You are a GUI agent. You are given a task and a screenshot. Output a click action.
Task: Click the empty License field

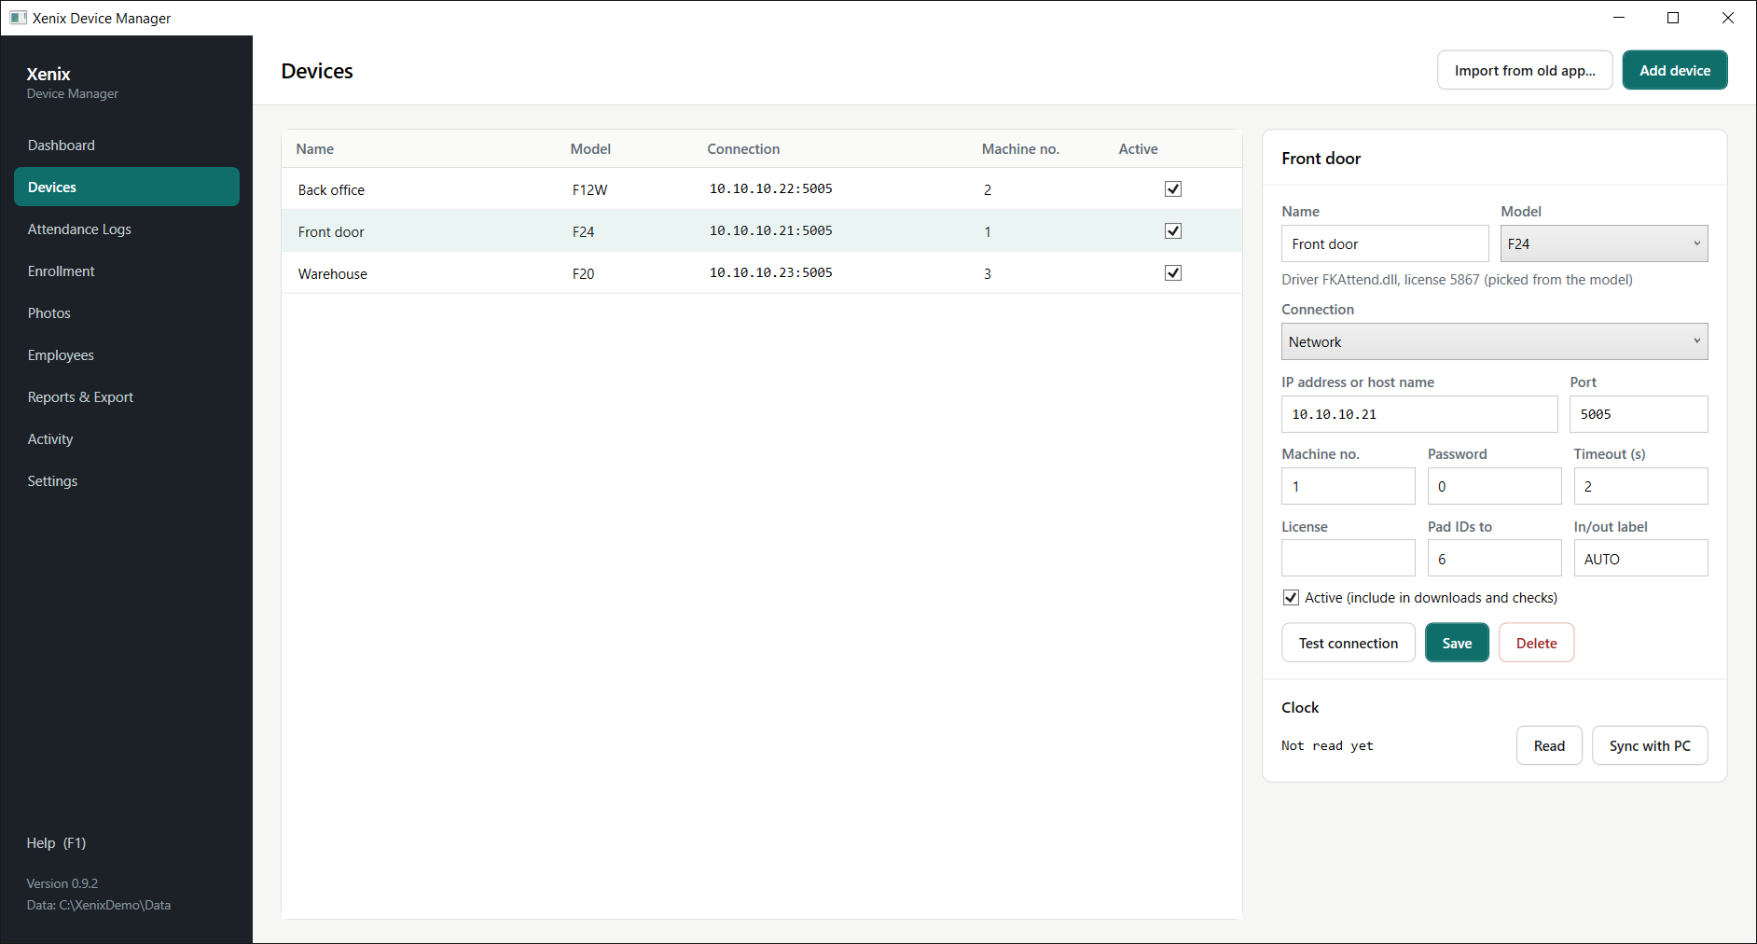point(1349,558)
